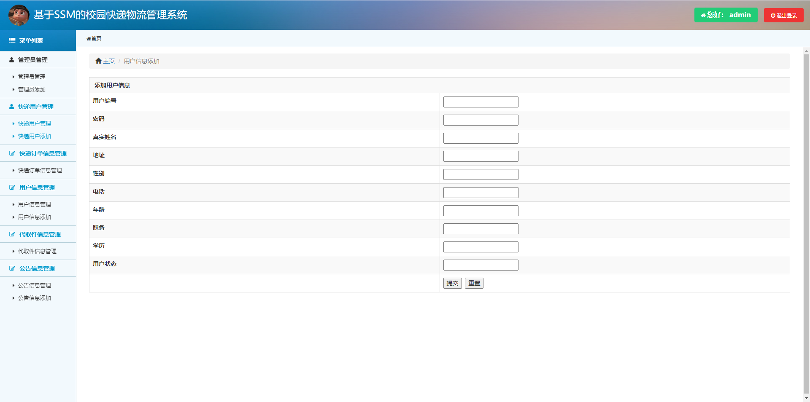Focus the 用户编号 input field
Viewport: 810px width, 402px height.
pyautogui.click(x=481, y=102)
